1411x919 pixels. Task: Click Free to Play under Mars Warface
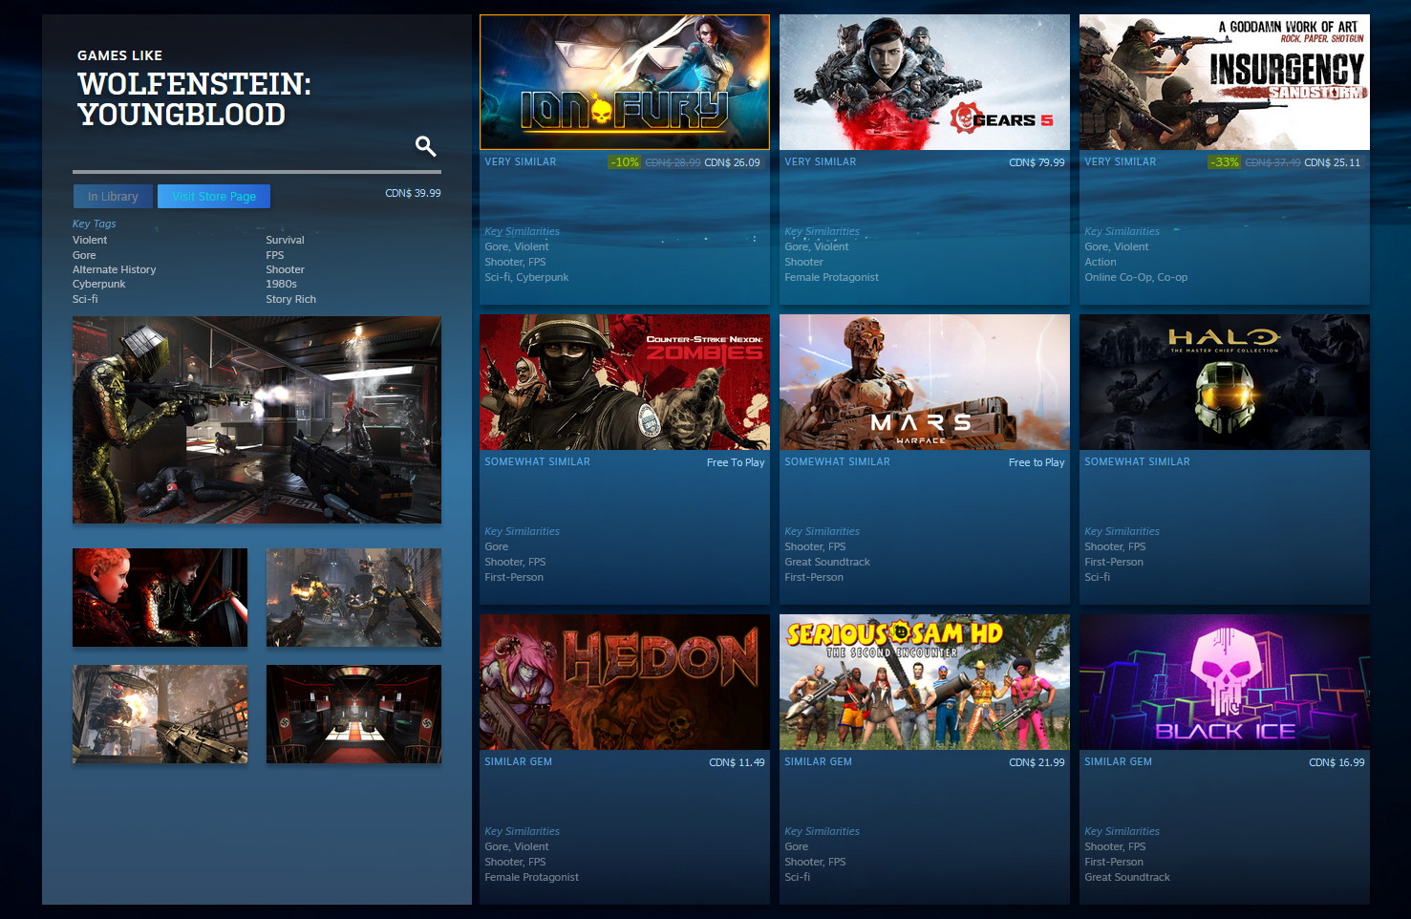tap(1037, 462)
